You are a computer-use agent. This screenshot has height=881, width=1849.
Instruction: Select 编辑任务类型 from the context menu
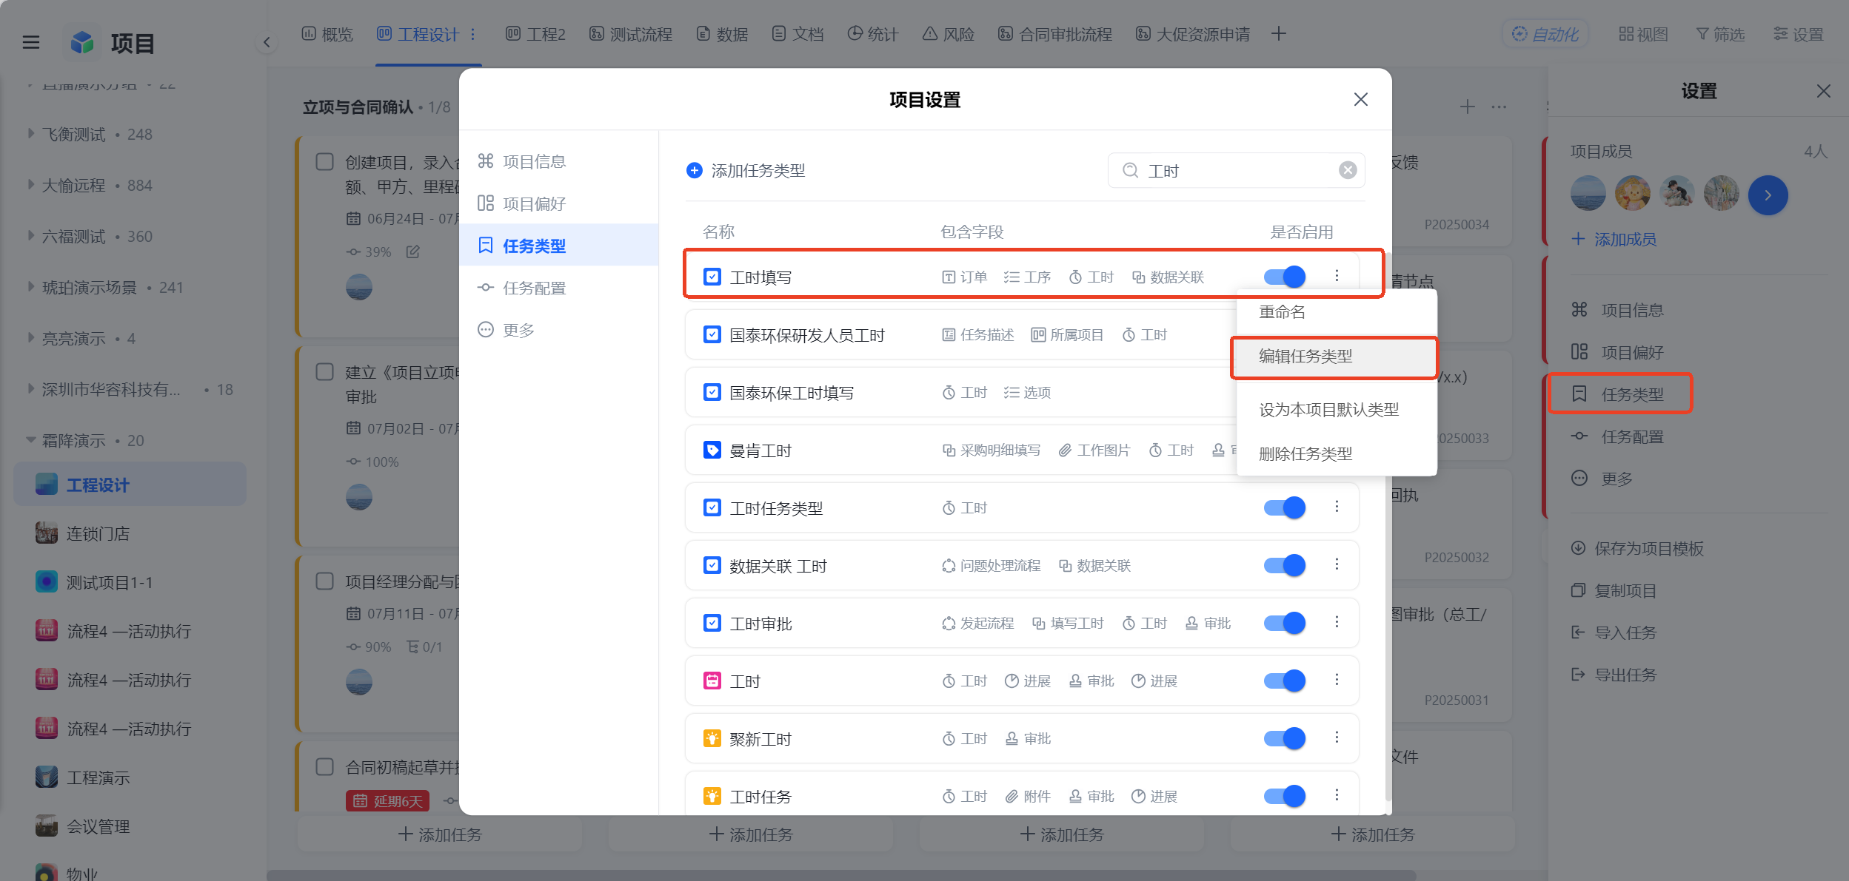[x=1337, y=357]
